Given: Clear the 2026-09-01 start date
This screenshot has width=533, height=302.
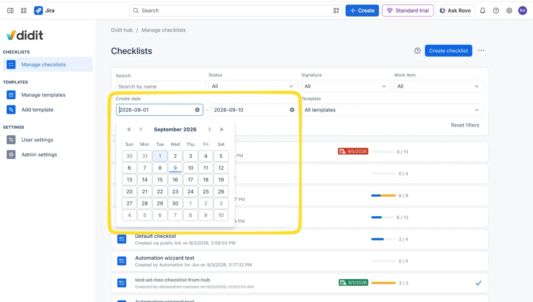Looking at the screenshot, I should pyautogui.click(x=197, y=110).
